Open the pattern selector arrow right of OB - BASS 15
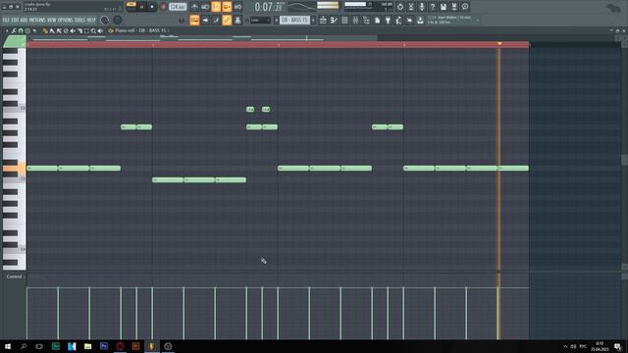The width and height of the screenshot is (628, 353). point(313,20)
